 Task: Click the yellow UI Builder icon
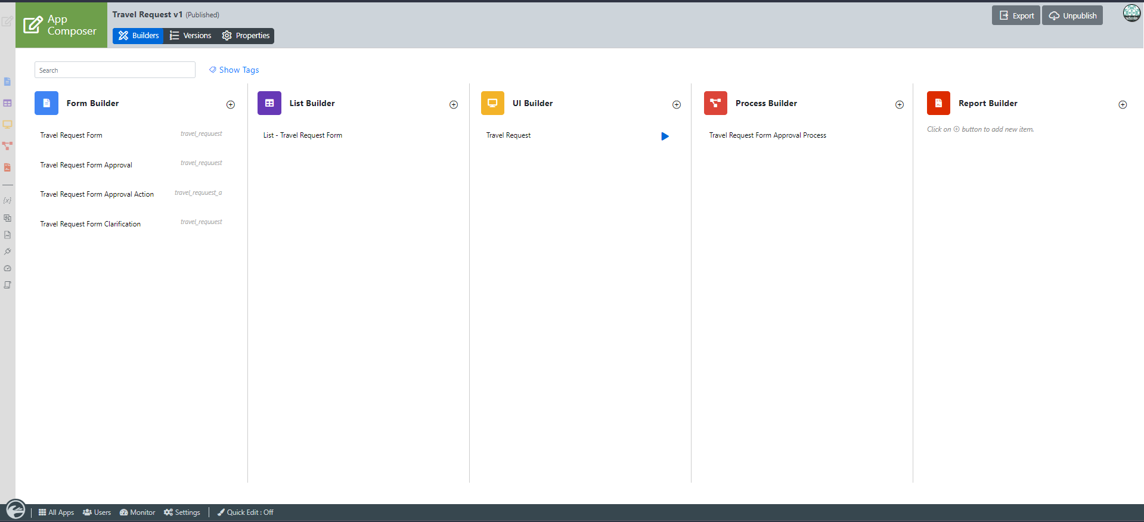click(x=492, y=103)
